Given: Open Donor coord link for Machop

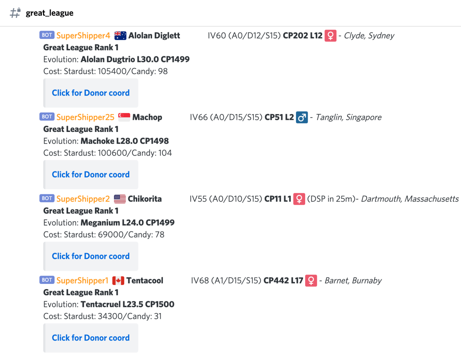Looking at the screenshot, I should (x=91, y=175).
